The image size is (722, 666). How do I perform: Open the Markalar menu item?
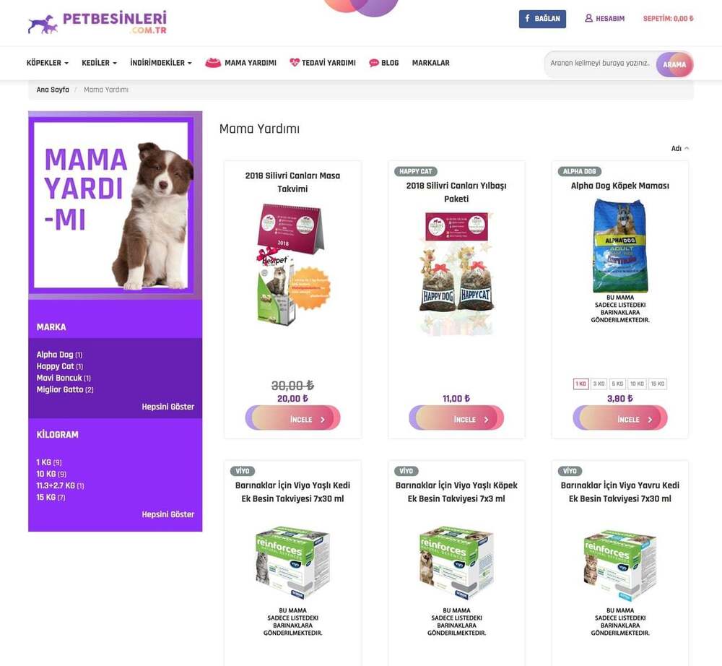click(x=430, y=63)
